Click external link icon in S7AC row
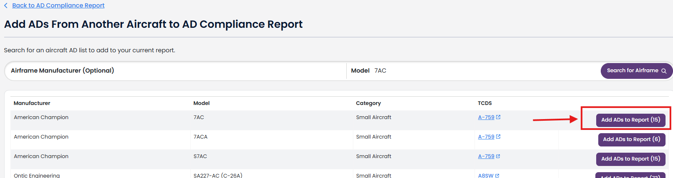This screenshot has height=178, width=673. [x=498, y=156]
